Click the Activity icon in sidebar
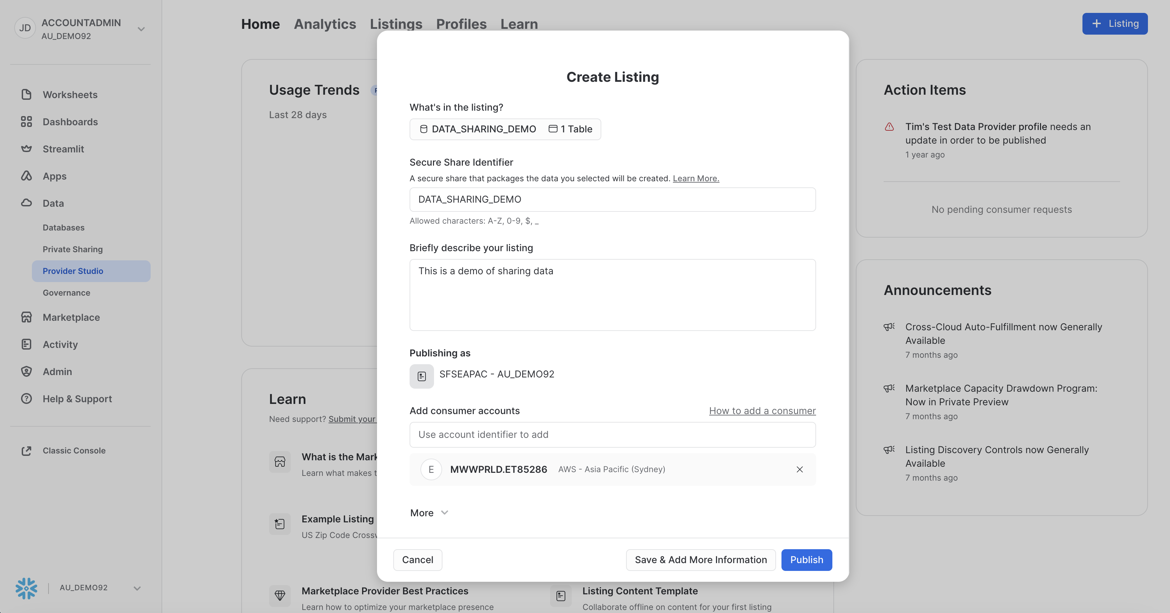The height and width of the screenshot is (613, 1170). click(26, 345)
